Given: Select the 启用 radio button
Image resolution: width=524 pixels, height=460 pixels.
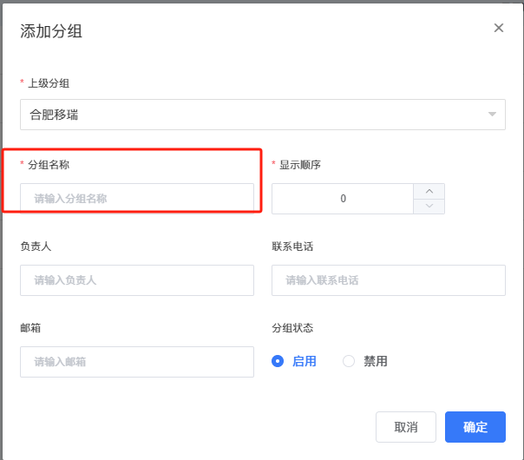Looking at the screenshot, I should (x=278, y=361).
